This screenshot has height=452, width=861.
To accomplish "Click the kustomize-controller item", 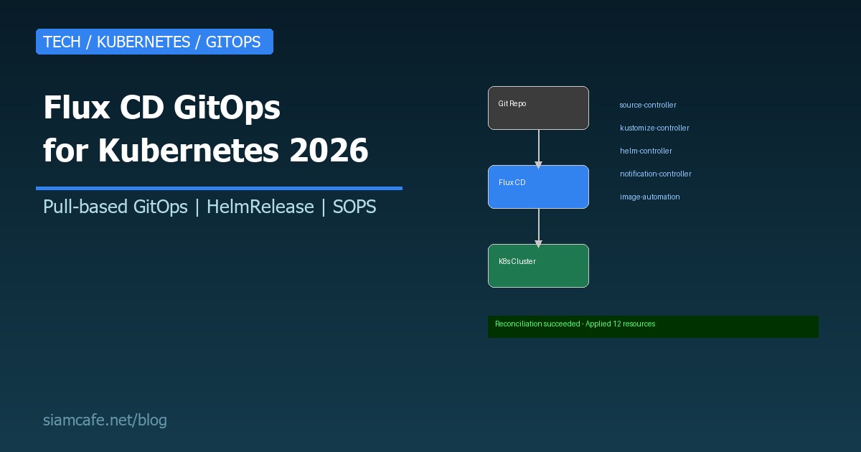I will (x=654, y=128).
